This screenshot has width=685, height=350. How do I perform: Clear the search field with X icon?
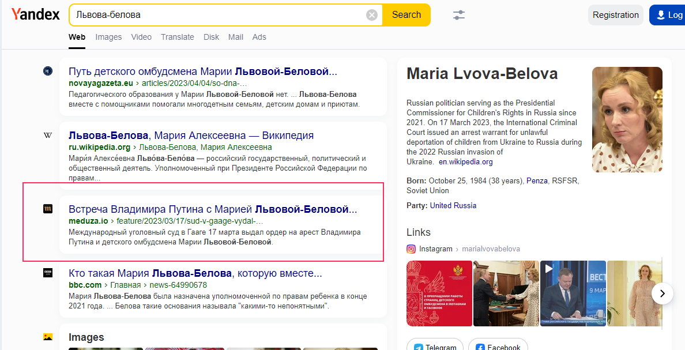pos(372,15)
